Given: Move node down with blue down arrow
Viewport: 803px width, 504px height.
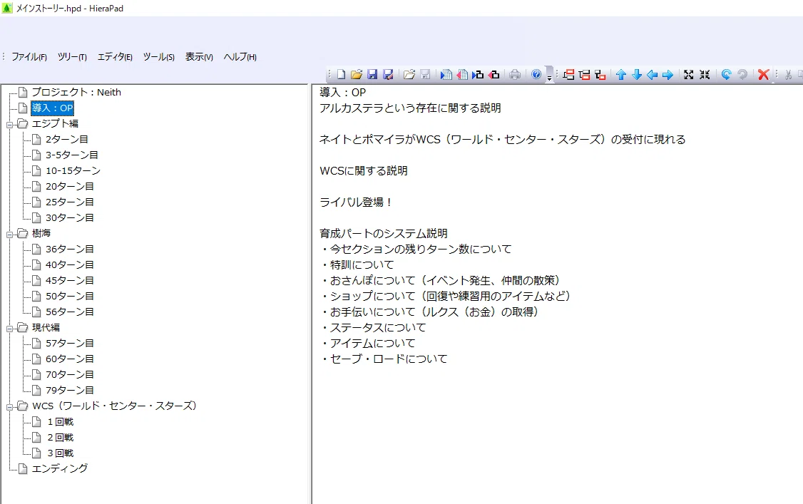Looking at the screenshot, I should 637,75.
